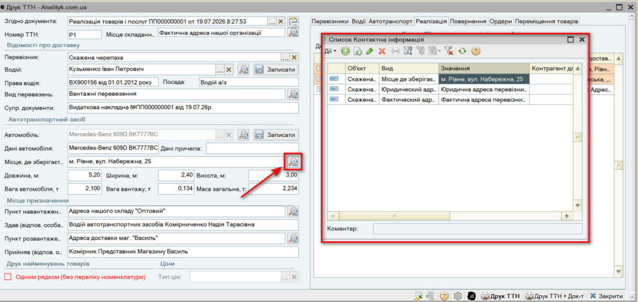This screenshot has width=638, height=302.
Task: Click magnifier icon next to Місце складання
Action: coord(293,33)
